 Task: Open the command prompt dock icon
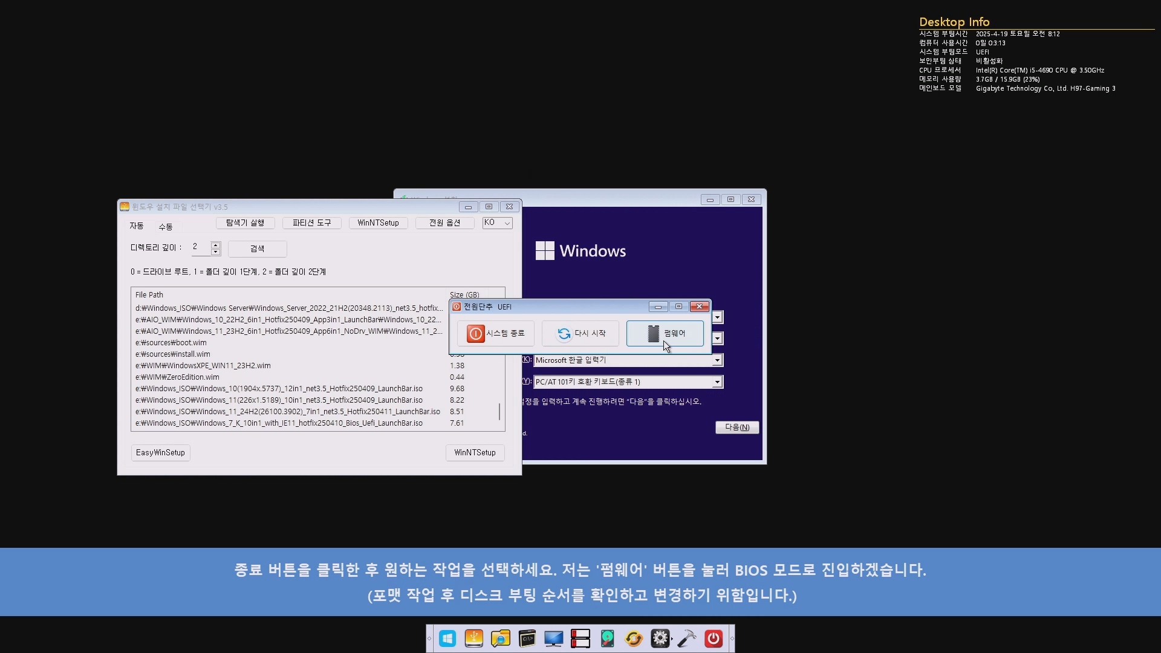(527, 638)
